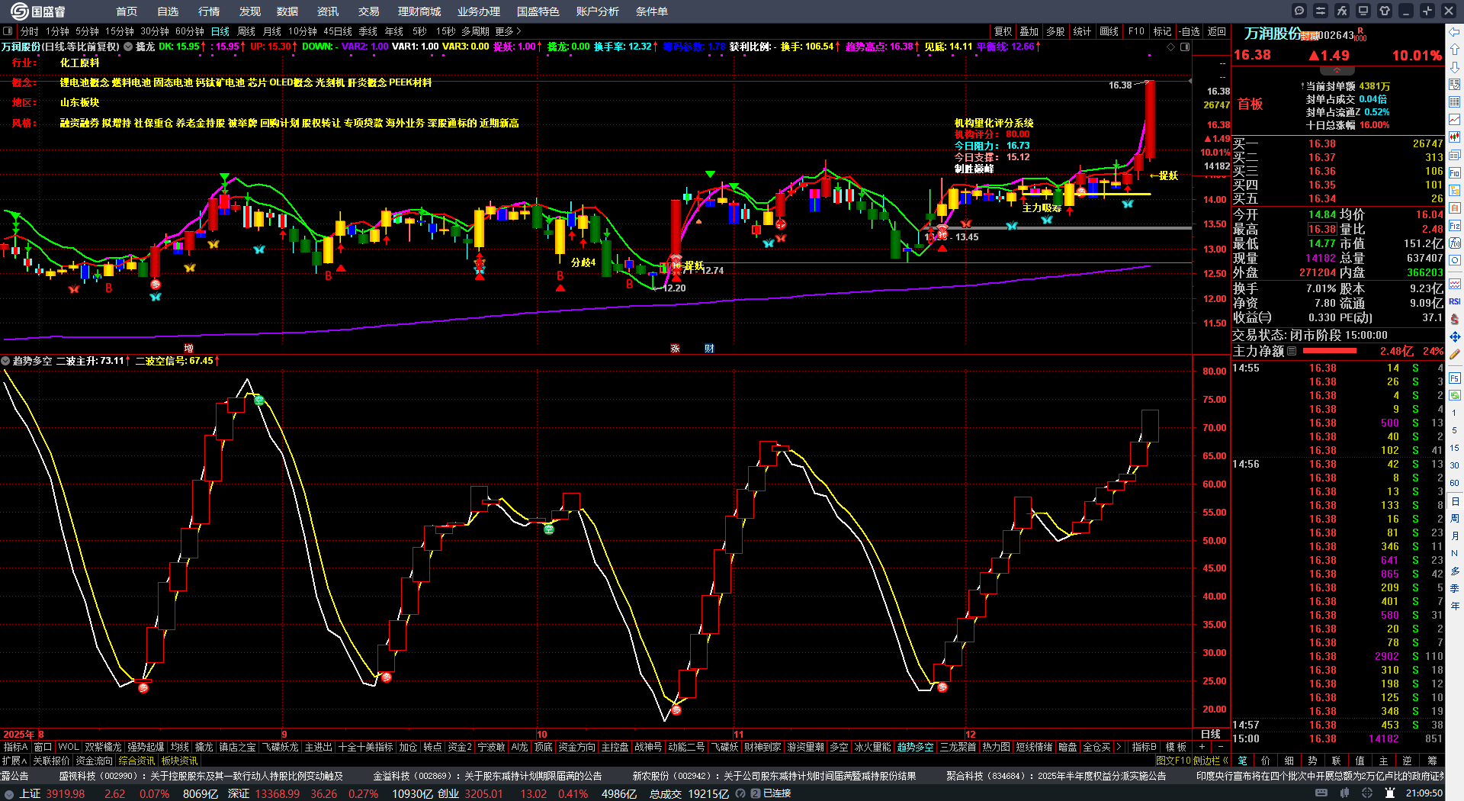
Task: Open the 国盛特色 menu
Action: (x=538, y=11)
